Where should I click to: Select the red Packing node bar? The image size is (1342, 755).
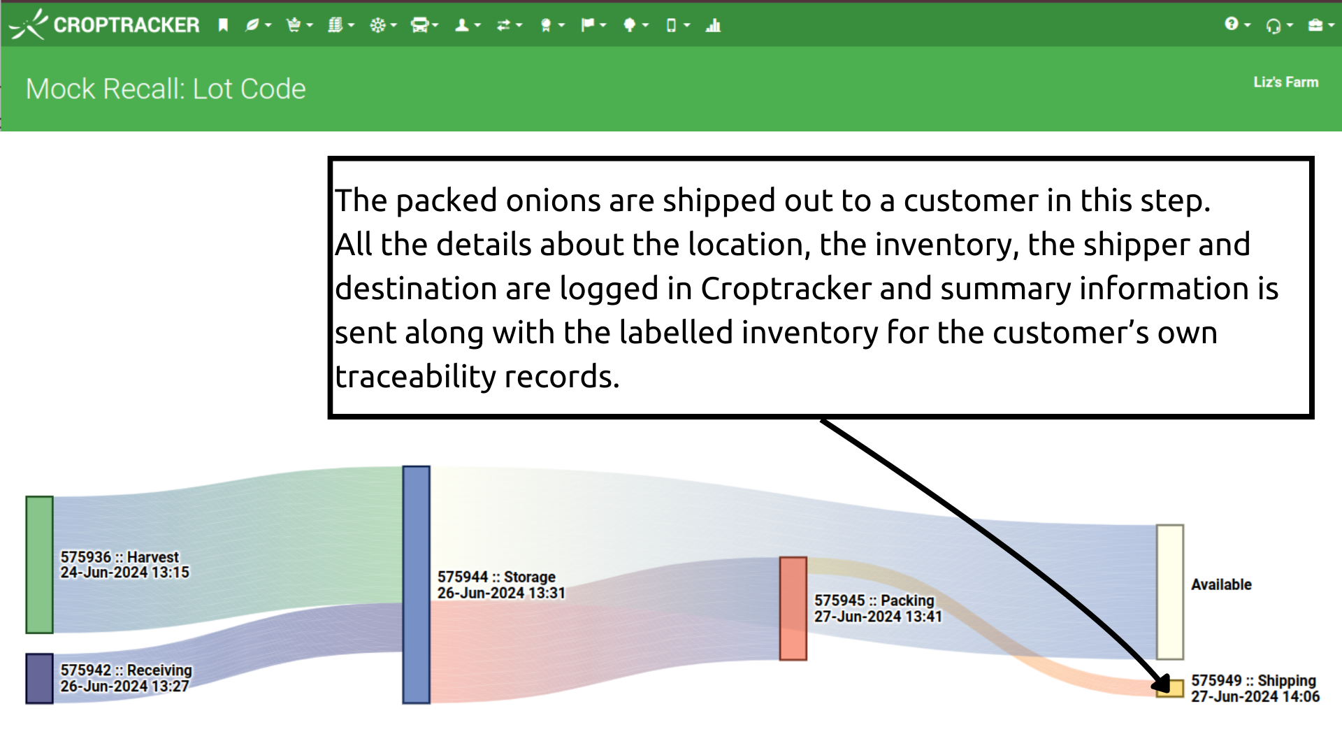[793, 608]
